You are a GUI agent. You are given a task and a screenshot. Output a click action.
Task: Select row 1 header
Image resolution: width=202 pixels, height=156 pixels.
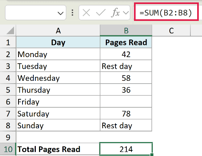pos(8,42)
